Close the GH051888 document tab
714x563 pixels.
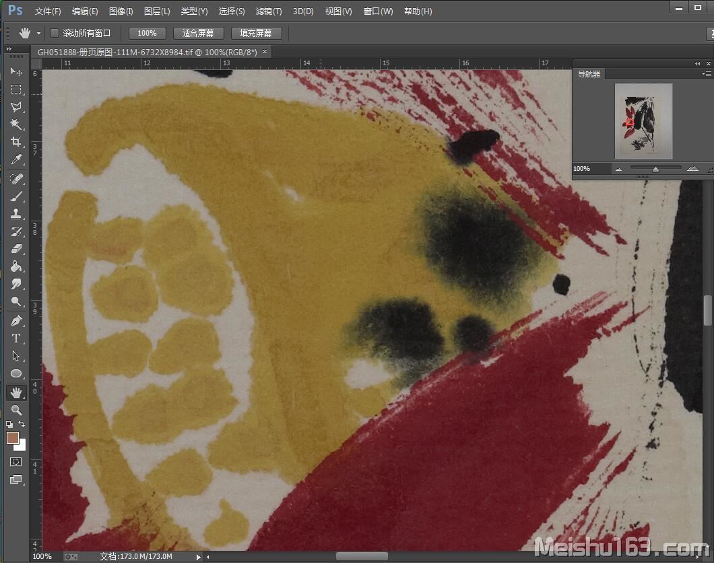[265, 52]
